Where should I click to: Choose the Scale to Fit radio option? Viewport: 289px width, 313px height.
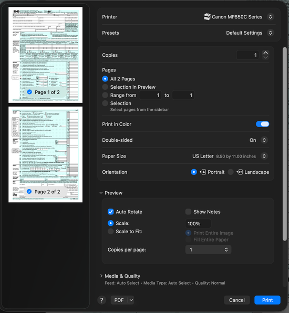(111, 232)
